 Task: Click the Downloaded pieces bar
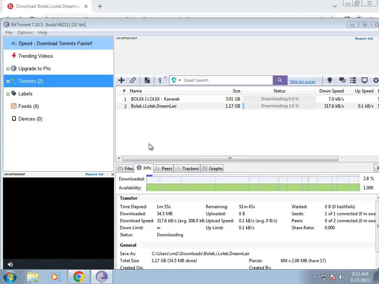point(253,179)
